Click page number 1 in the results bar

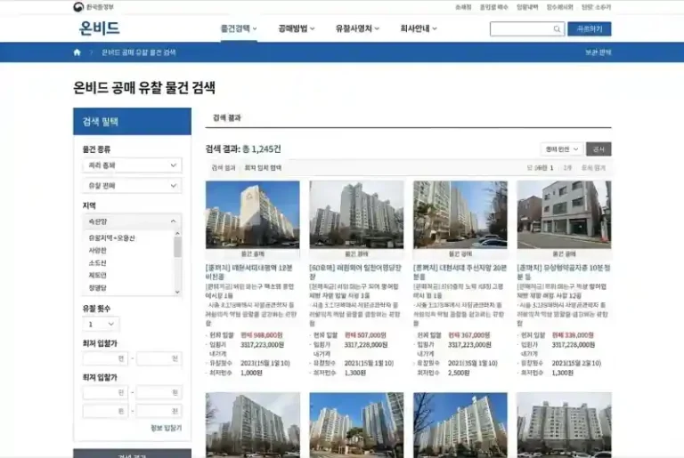(551, 168)
